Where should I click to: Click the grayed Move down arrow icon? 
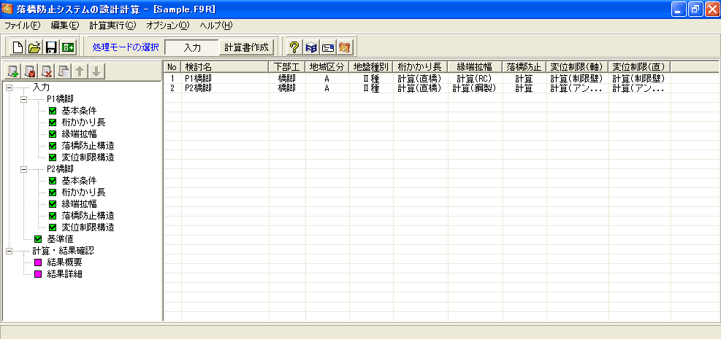(96, 71)
